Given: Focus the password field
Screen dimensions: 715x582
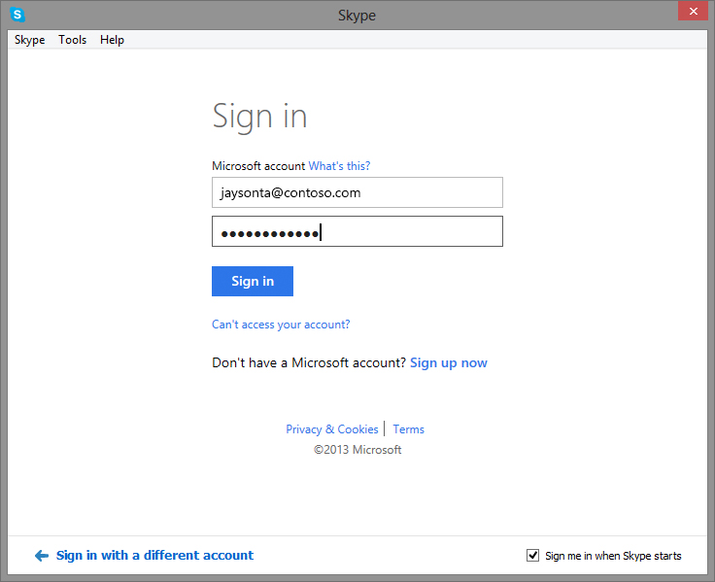Looking at the screenshot, I should pos(357,231).
